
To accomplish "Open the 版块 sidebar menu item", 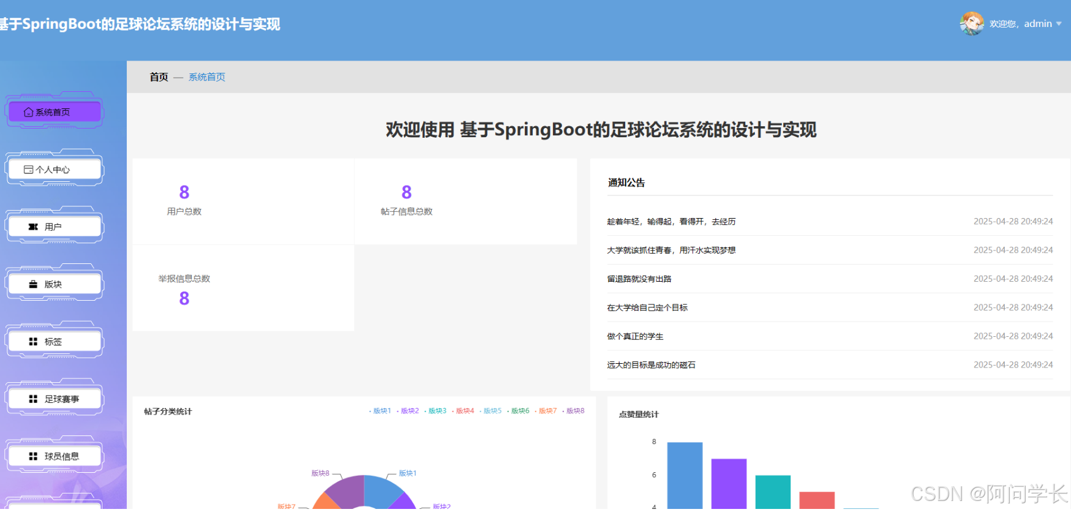I will coord(54,284).
